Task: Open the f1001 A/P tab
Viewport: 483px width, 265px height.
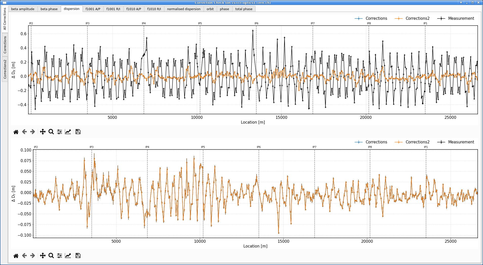Action: click(93, 9)
